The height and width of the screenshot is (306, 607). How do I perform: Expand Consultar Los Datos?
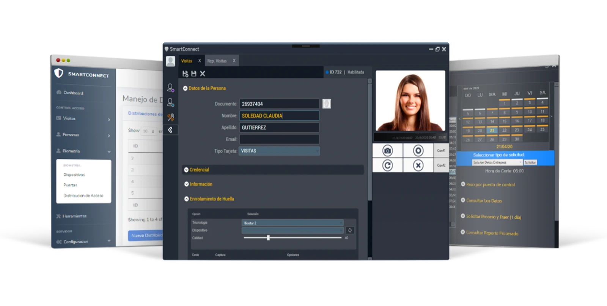tap(481, 201)
